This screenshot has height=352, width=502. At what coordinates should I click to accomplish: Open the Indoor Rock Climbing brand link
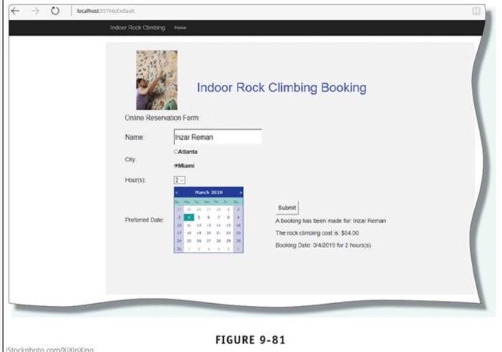click(138, 27)
